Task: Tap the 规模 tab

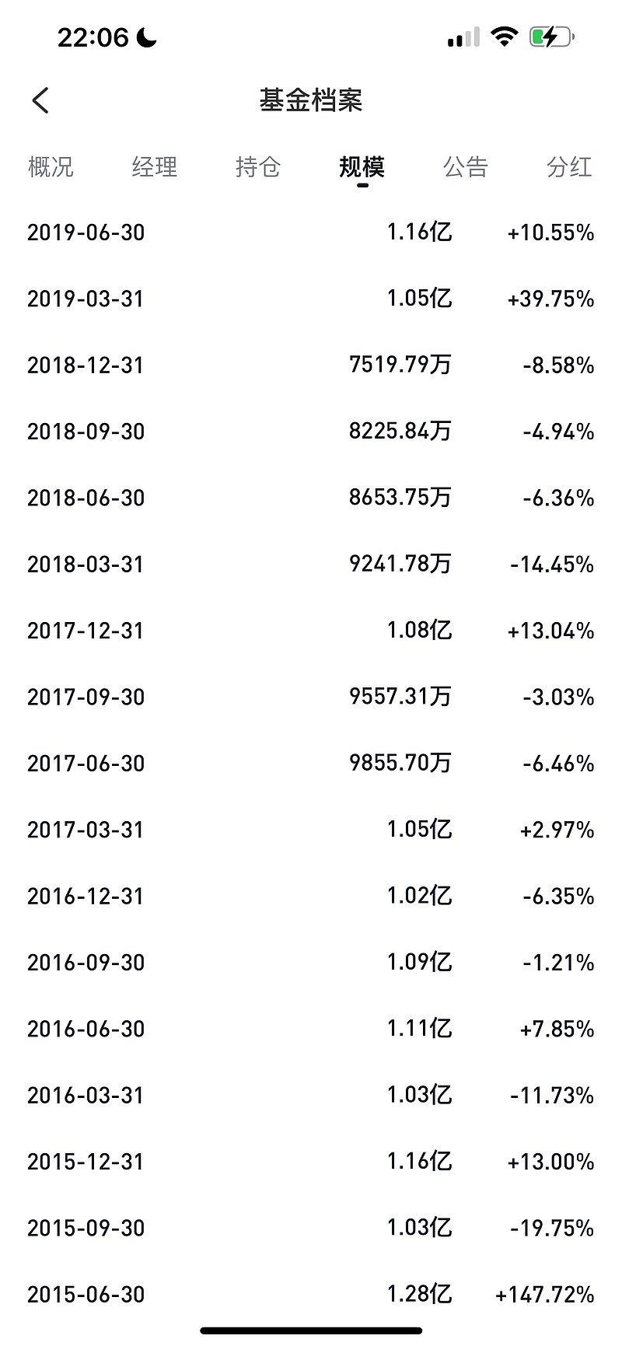Action: pyautogui.click(x=362, y=166)
